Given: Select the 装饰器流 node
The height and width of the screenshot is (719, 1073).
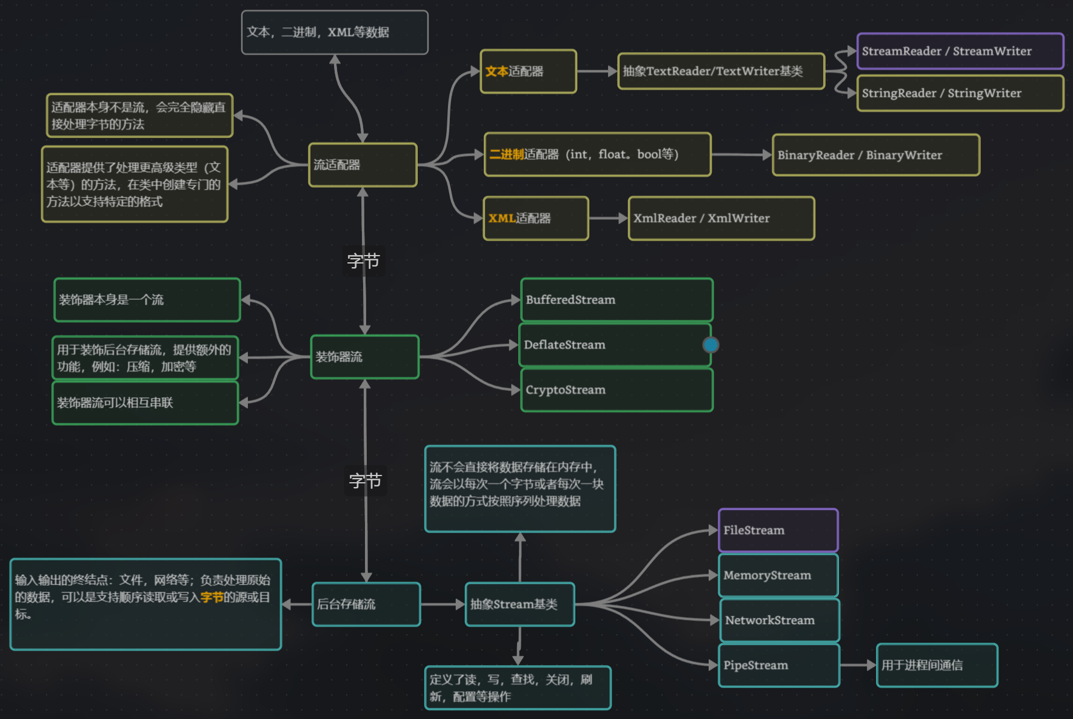Looking at the screenshot, I should click(364, 357).
